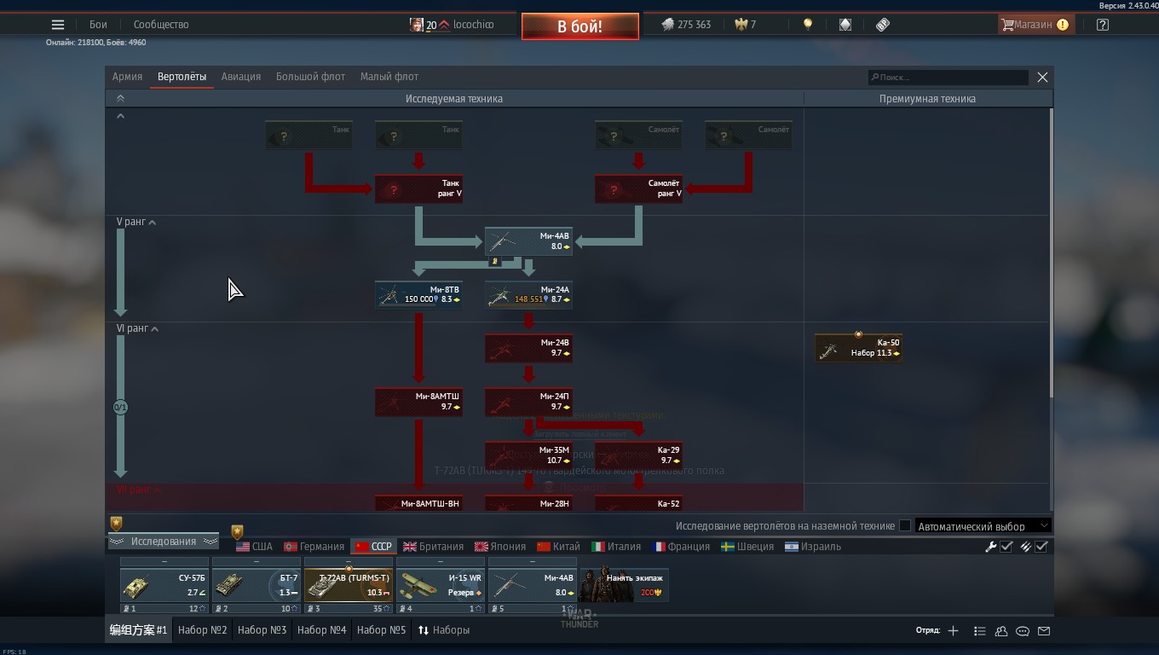Click the double-chevron collapse all ranks button
Viewport: 1159px width, 655px height.
pos(120,99)
